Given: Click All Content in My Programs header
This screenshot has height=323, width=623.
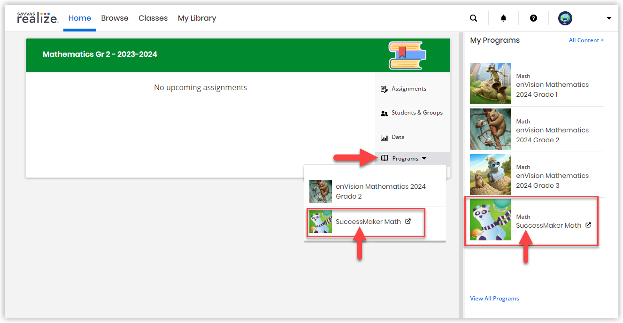Looking at the screenshot, I should click(x=586, y=40).
